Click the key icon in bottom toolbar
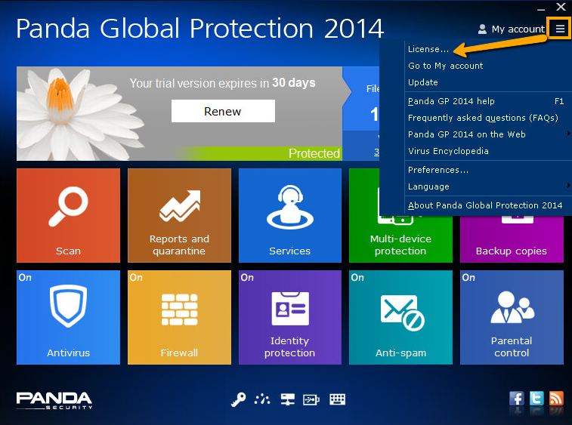Viewport: 572px width, 425px height. tap(238, 399)
